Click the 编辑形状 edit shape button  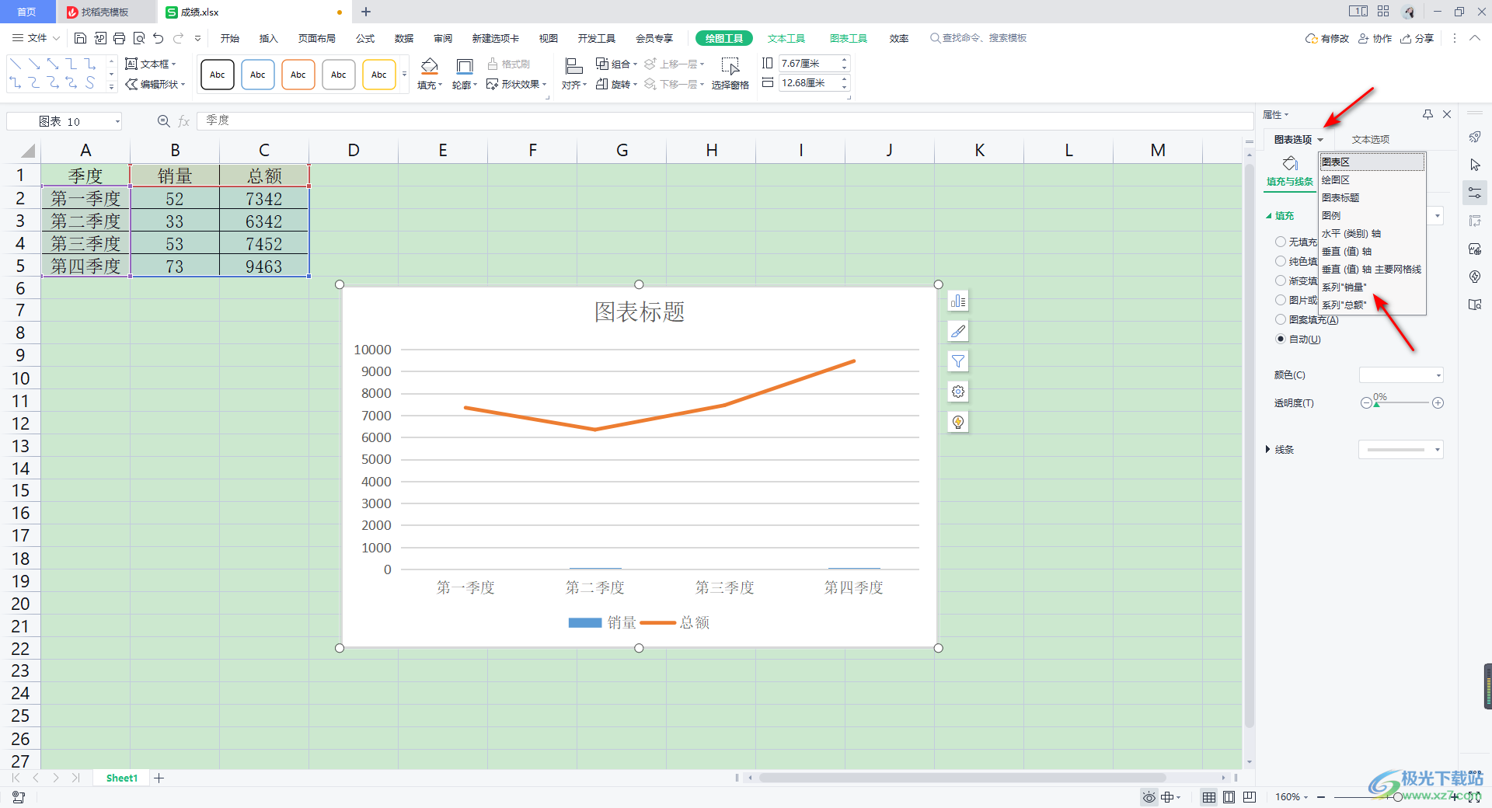(x=155, y=84)
